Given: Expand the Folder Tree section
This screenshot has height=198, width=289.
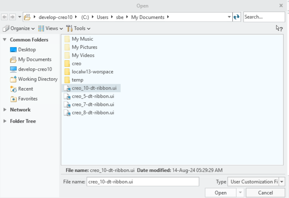Looking at the screenshot, I should (x=5, y=121).
